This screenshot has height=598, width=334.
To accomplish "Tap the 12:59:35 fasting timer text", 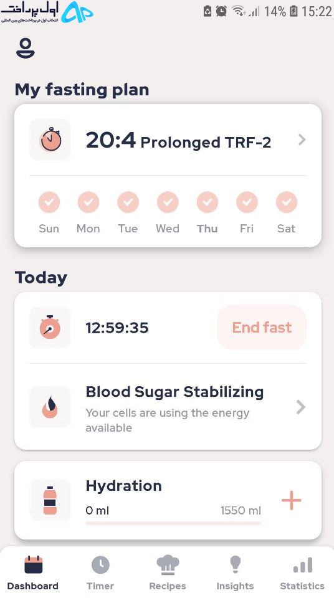I will click(117, 328).
